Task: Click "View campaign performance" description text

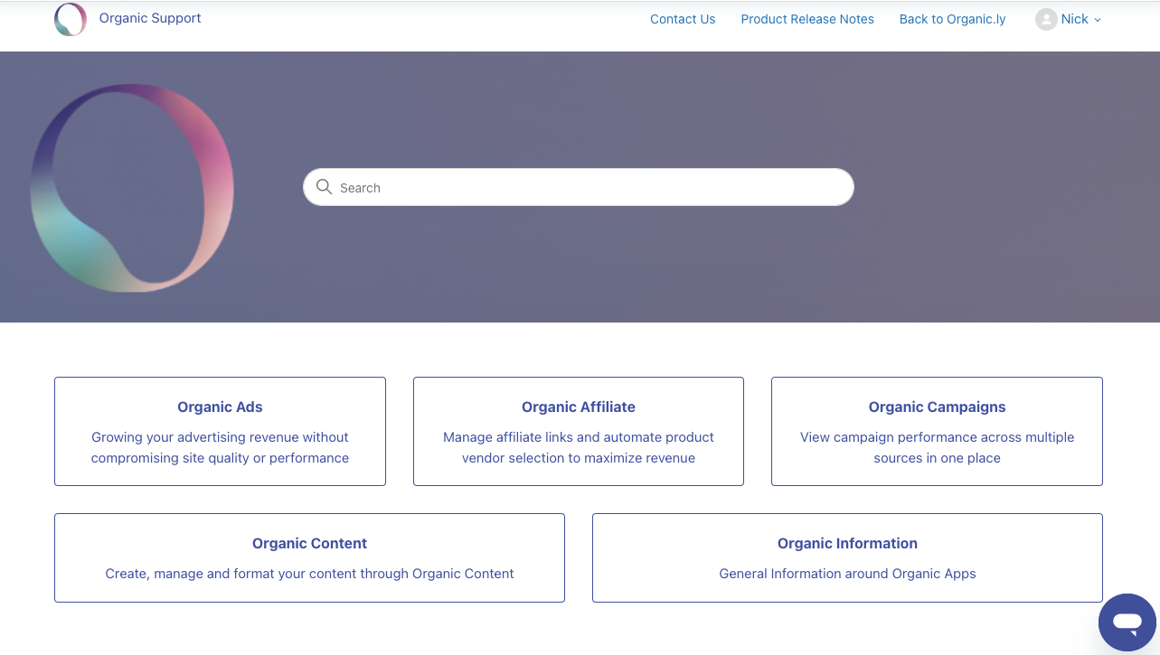Action: [937, 447]
